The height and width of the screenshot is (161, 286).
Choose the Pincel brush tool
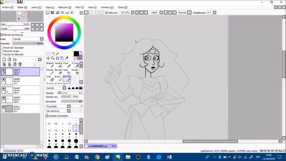coord(67,65)
